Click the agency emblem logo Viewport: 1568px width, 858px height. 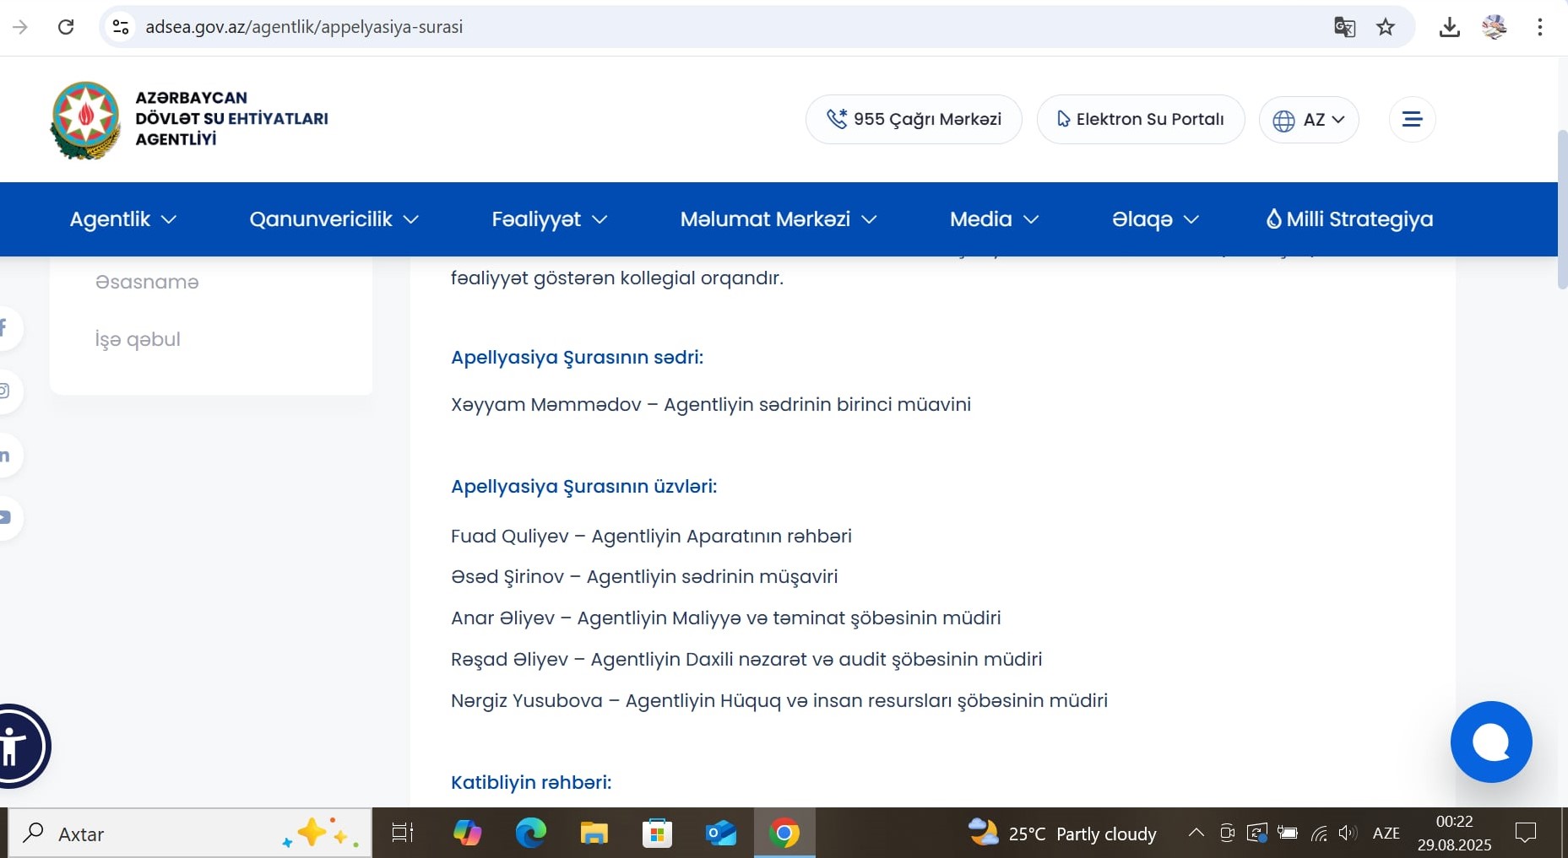click(85, 120)
